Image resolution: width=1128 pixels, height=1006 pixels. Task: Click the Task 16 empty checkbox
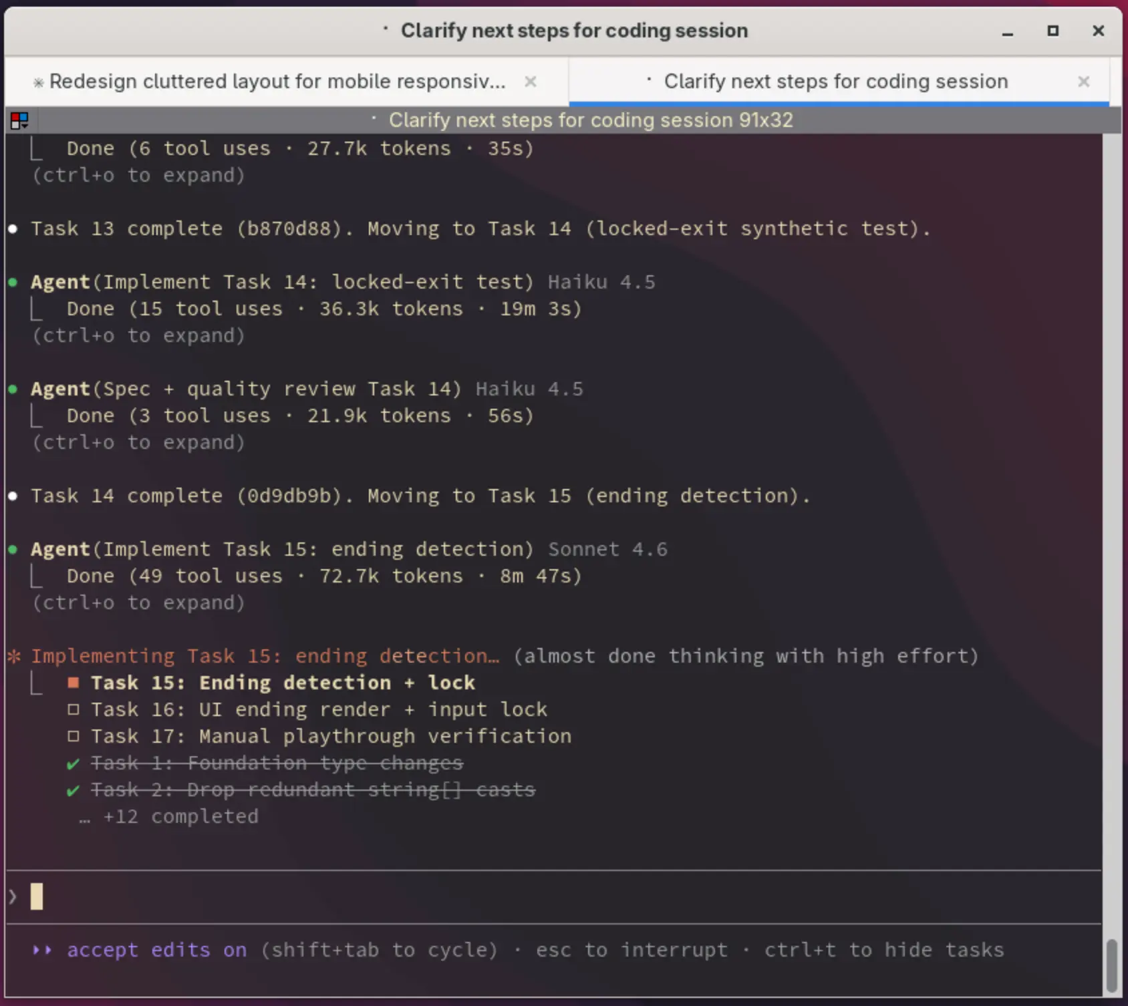coord(74,709)
